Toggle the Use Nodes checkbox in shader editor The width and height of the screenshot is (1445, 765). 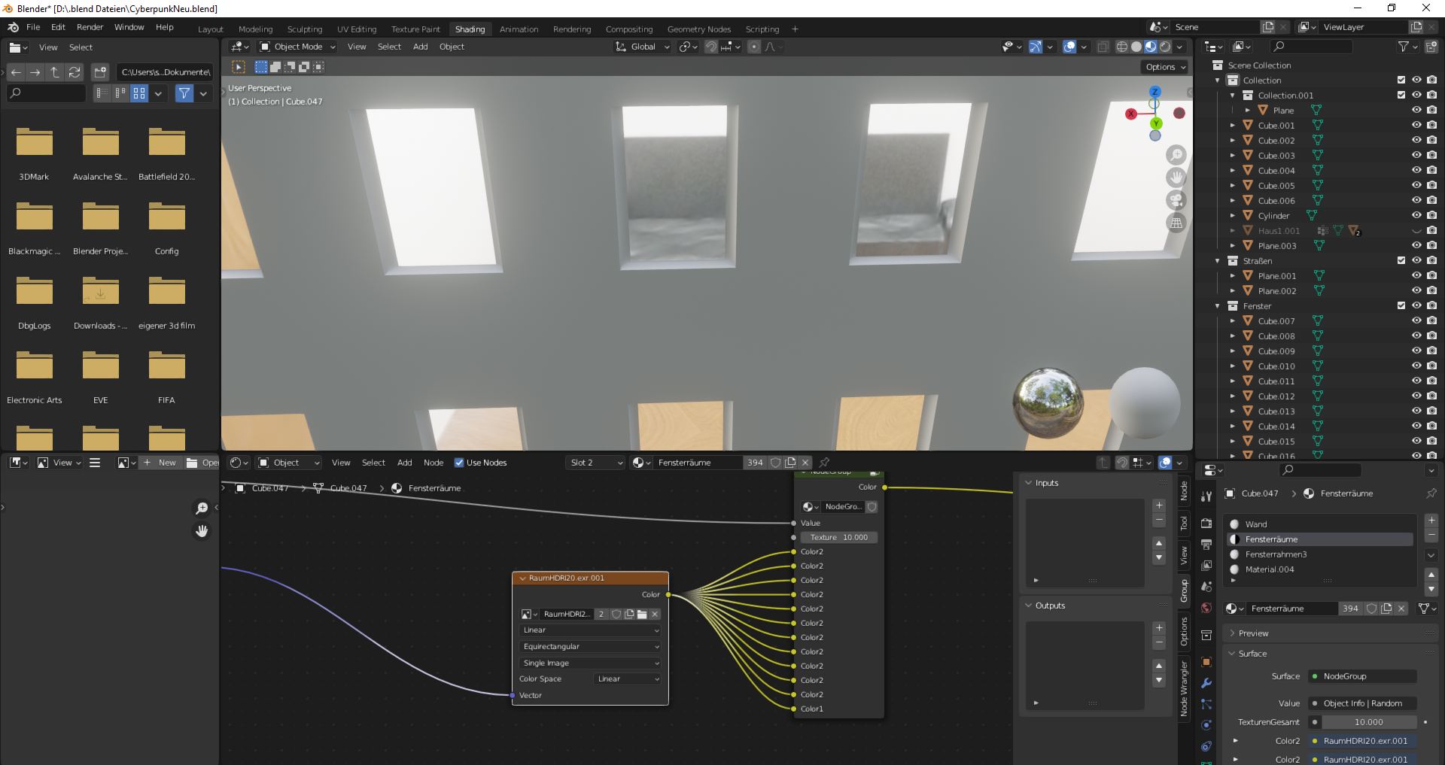click(x=460, y=463)
